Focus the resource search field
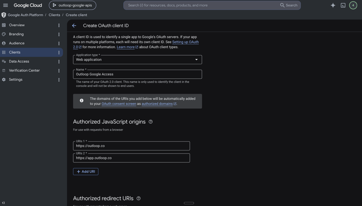The height and width of the screenshot is (206, 362). [202, 5]
